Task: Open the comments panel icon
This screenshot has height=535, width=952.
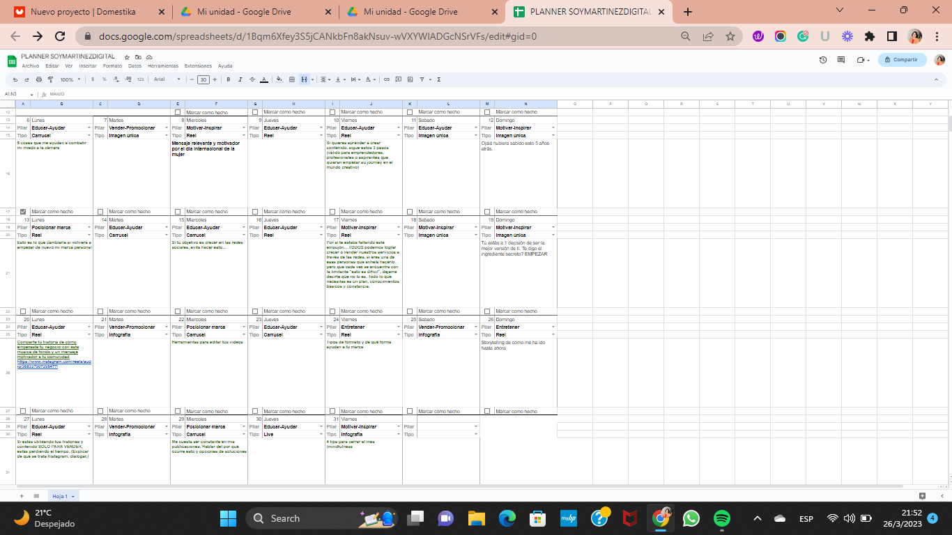Action: (841, 60)
